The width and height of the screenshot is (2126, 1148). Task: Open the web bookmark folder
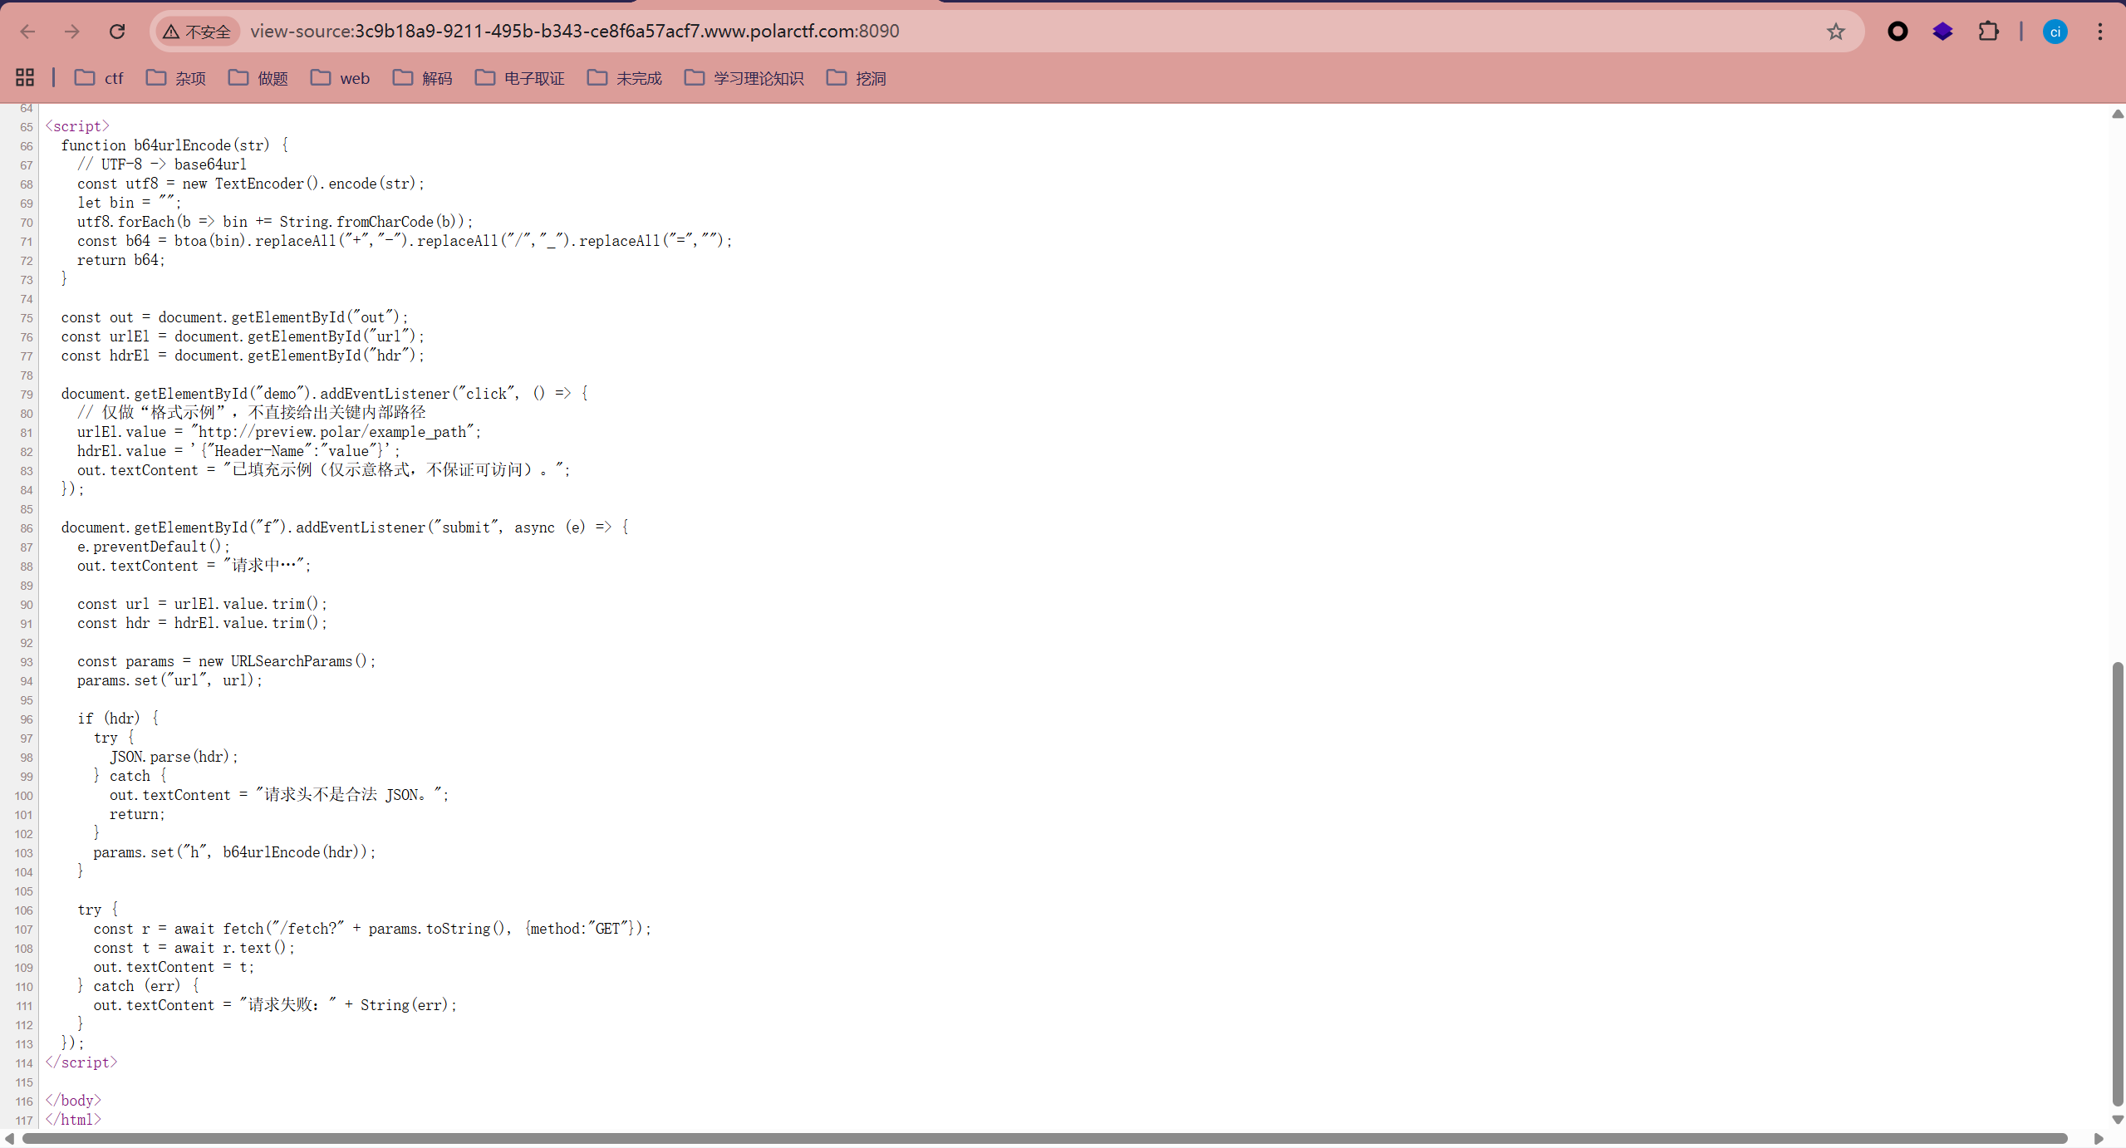[x=341, y=78]
